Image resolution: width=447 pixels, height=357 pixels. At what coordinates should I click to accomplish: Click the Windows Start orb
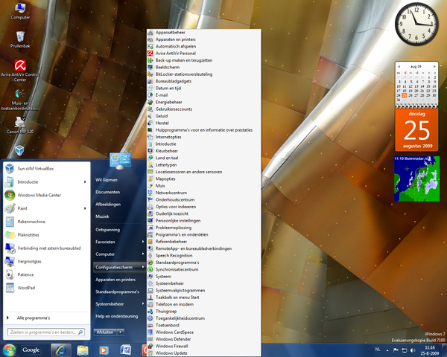point(9,350)
